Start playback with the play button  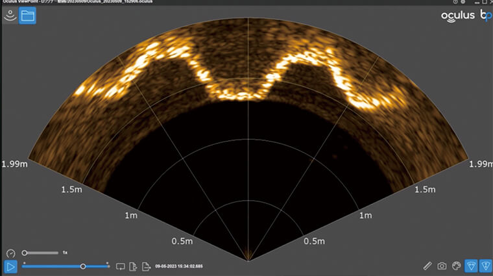coord(10,267)
